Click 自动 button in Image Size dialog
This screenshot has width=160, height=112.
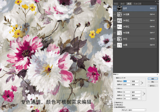153,86
